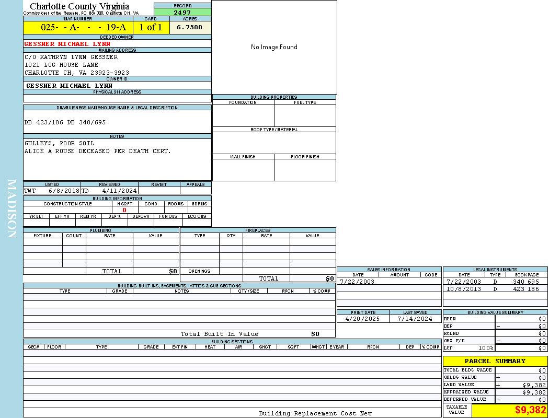Click the reviewed date 4/11/2024
549x418 pixels.
click(119, 191)
